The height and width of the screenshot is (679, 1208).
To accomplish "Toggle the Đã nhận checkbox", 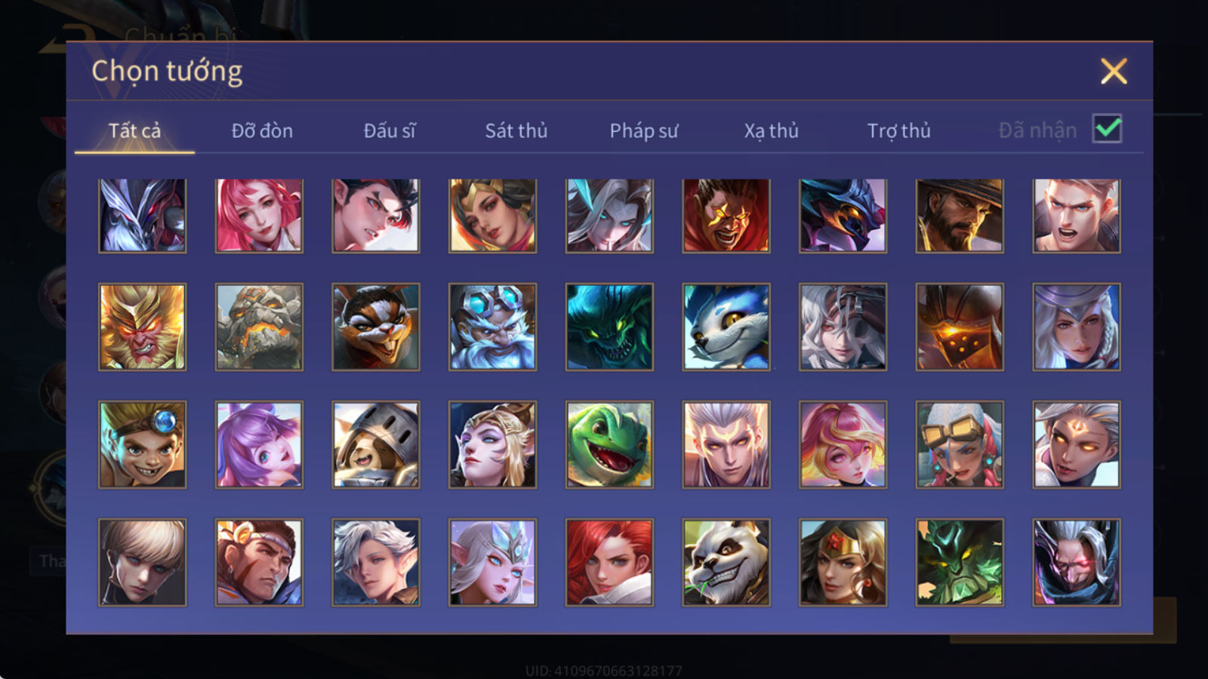I will [1107, 129].
